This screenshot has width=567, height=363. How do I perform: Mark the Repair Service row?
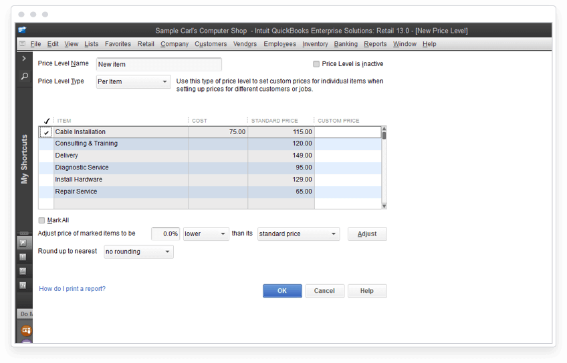[x=46, y=192]
